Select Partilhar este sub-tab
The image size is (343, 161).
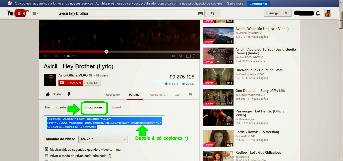[55, 107]
